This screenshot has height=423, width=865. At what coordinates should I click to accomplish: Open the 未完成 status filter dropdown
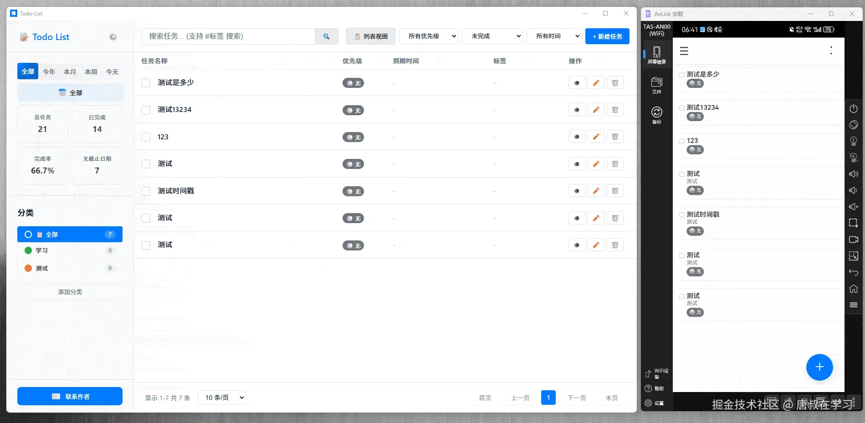click(491, 36)
